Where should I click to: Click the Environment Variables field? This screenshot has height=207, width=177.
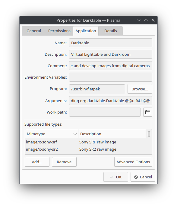coord(111,77)
